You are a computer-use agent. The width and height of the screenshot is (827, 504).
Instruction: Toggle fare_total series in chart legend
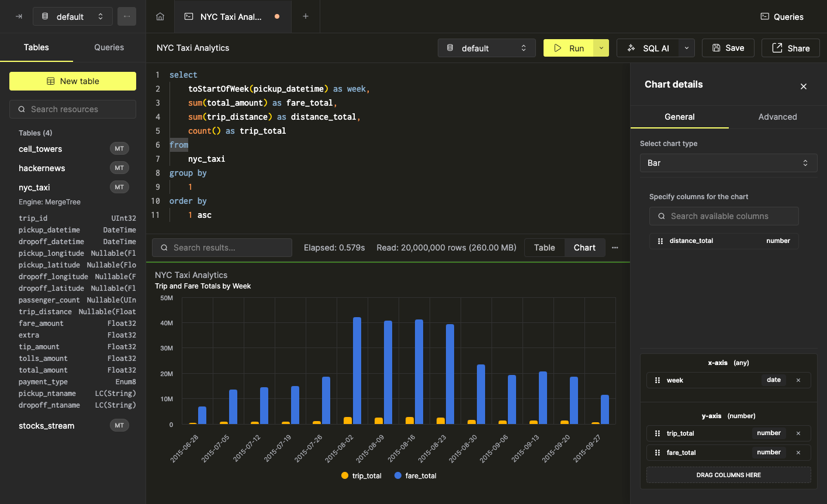(416, 476)
